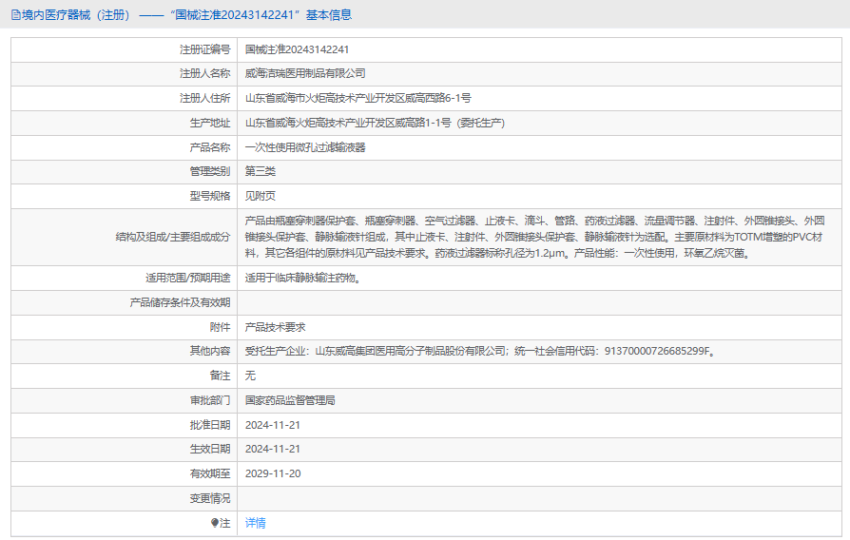Click the page title 境内医疗器械（注册）基本信息
This screenshot has height=540, width=850.
click(186, 15)
